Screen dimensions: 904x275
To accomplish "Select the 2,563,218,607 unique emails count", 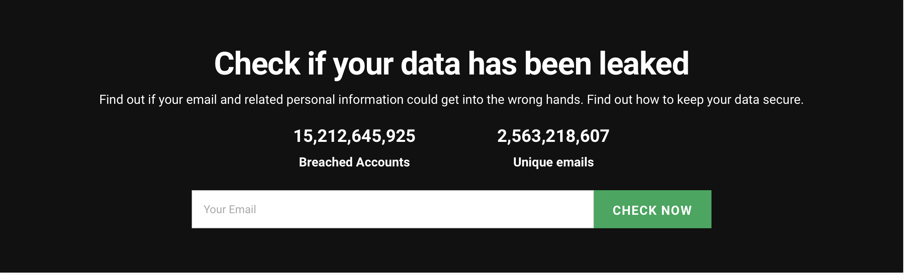I will [553, 136].
